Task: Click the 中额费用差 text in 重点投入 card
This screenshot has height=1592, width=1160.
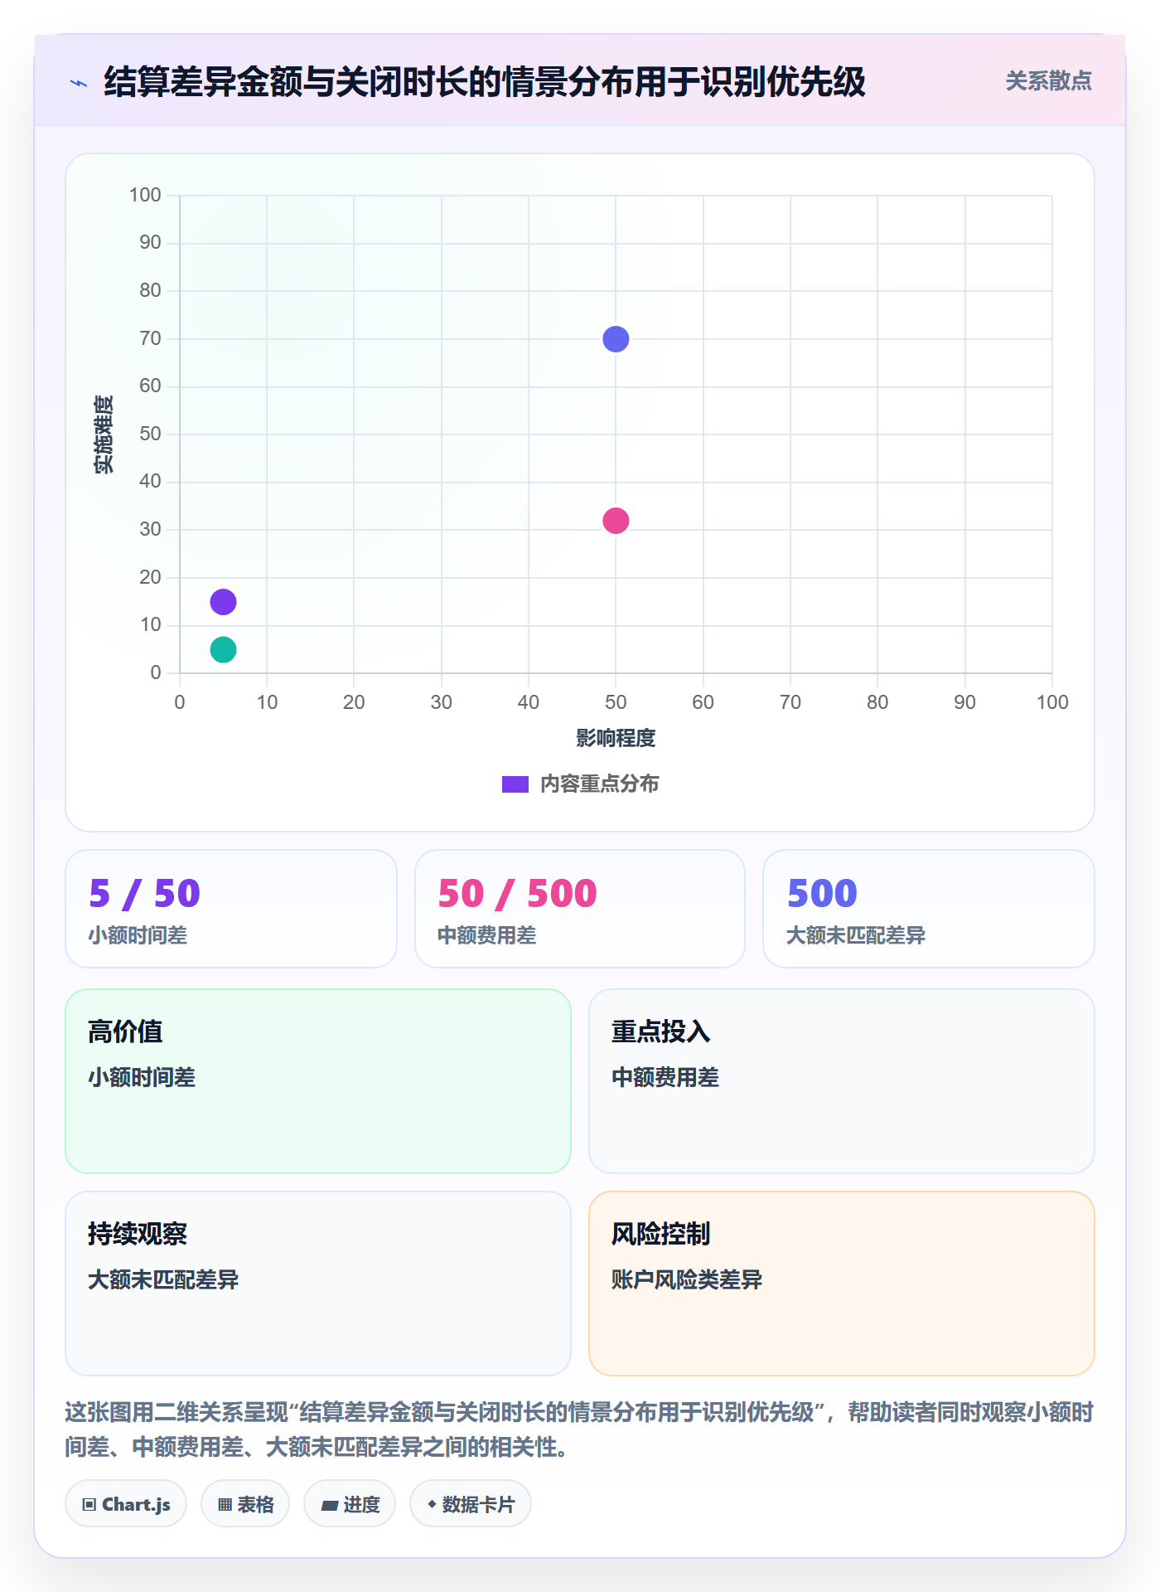Action: 665,1077
